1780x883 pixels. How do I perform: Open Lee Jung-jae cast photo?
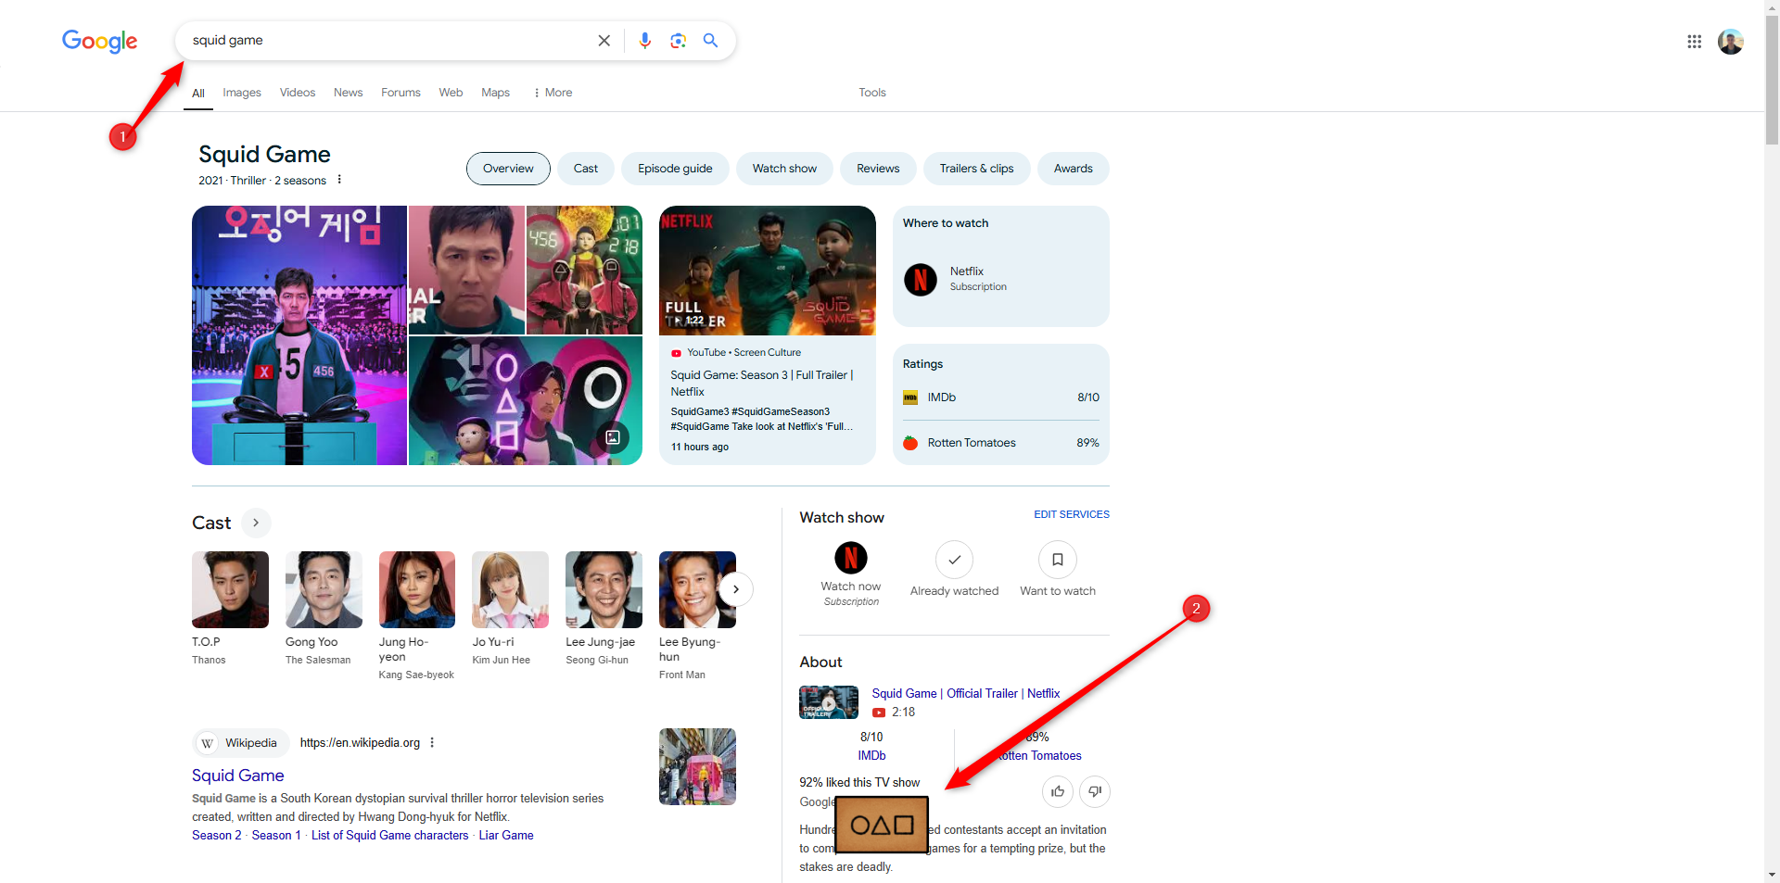point(604,589)
